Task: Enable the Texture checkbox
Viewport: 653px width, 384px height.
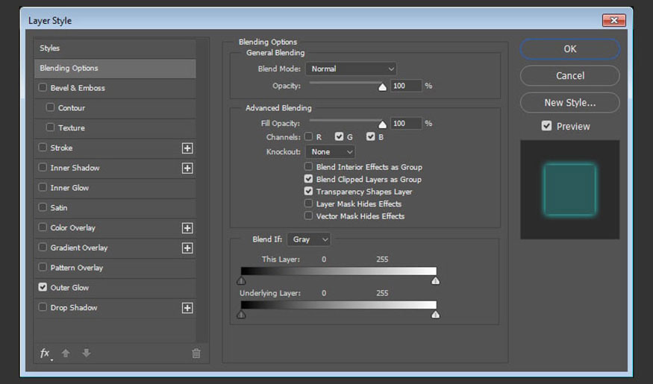Action: [x=51, y=128]
